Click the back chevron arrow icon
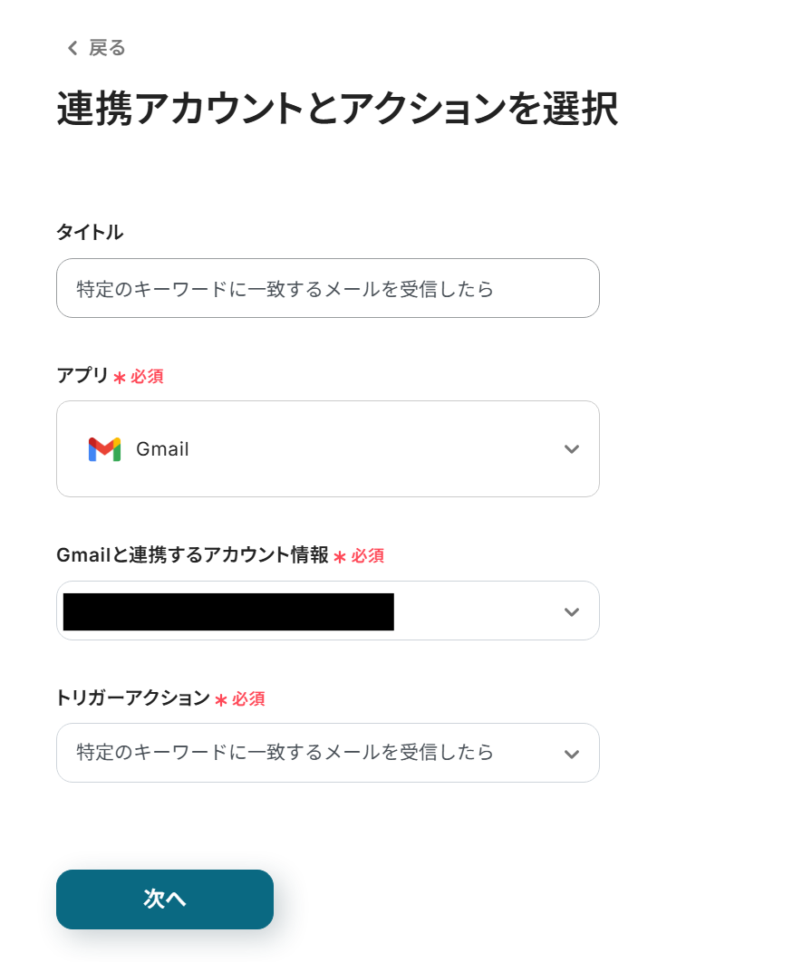Image resolution: width=802 pixels, height=962 pixels. pyautogui.click(x=72, y=49)
